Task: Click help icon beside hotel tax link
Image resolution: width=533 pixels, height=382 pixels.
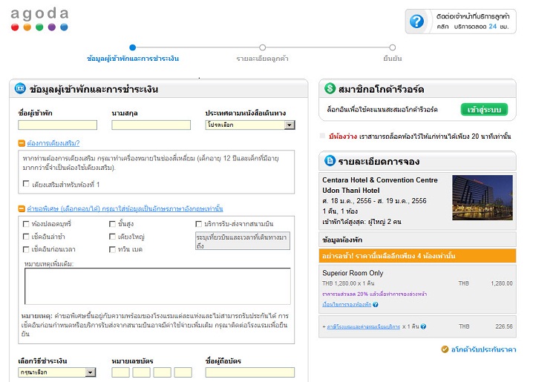Action: pos(423,326)
